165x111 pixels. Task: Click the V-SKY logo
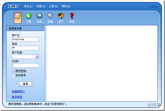click(13, 6)
